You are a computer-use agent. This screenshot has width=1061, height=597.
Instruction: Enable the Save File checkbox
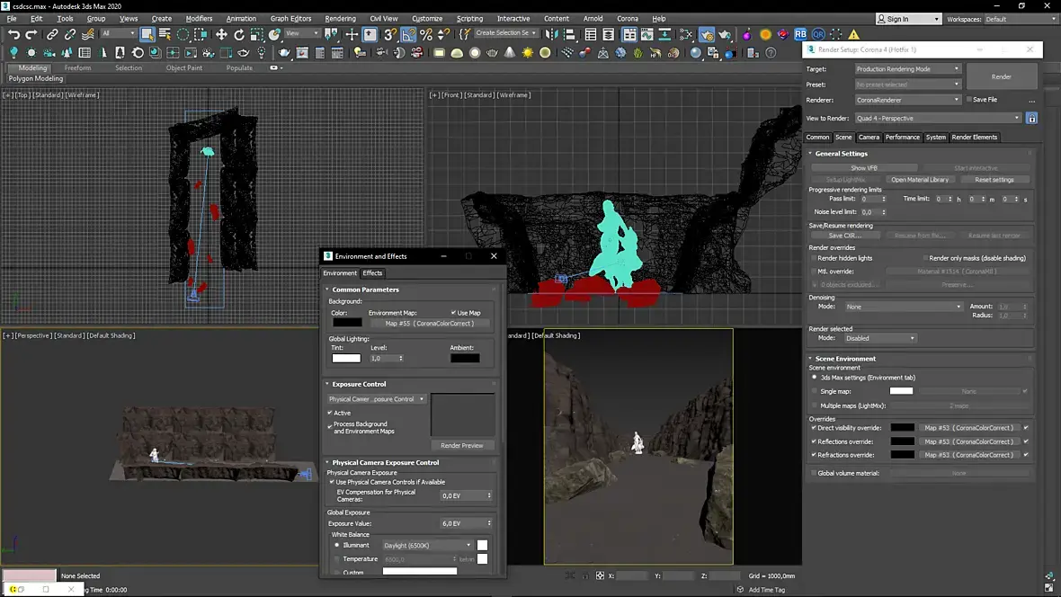(968, 100)
